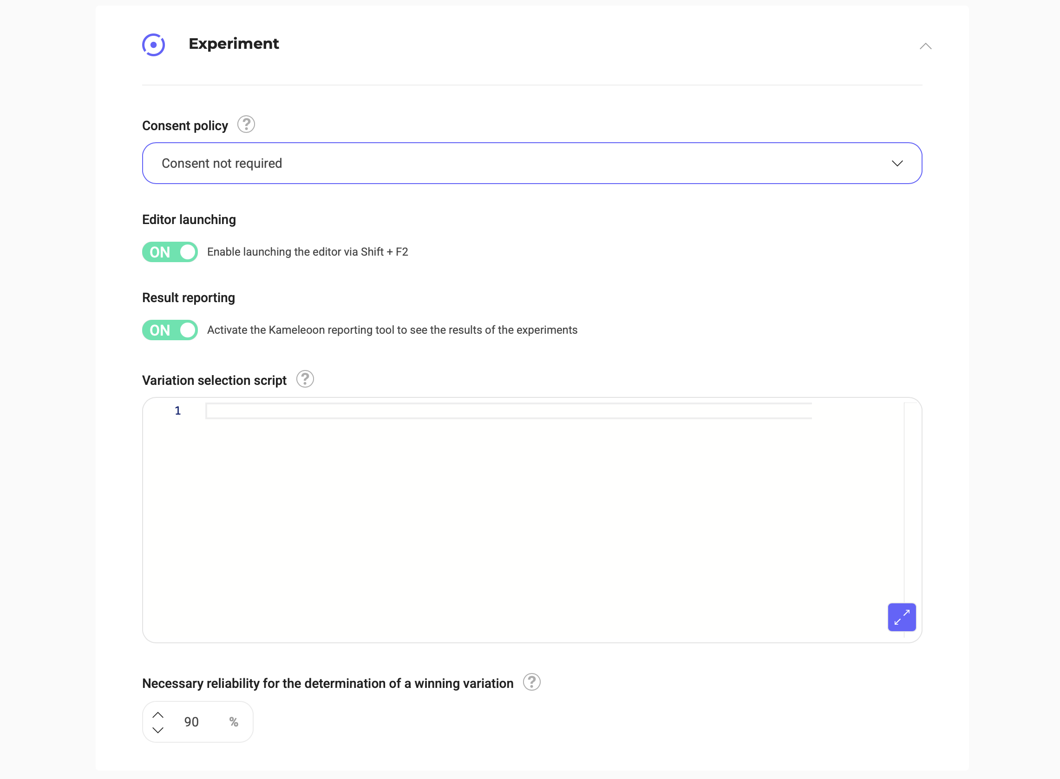Viewport: 1060px width, 779px height.
Task: Click the Consent policy dropdown arrow
Action: pyautogui.click(x=897, y=163)
